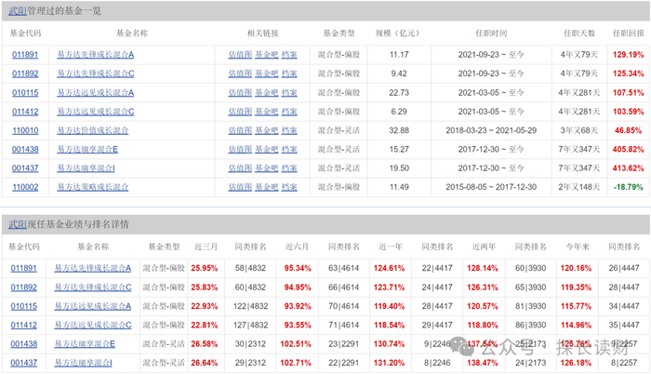
Task: Open fund code 011891 in the performance table
Action: pos(23,268)
